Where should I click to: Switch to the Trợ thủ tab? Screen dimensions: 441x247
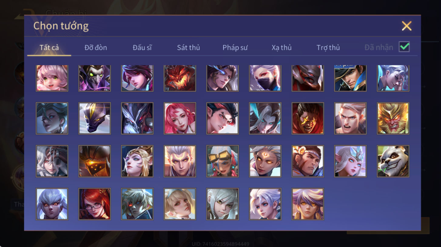[328, 47]
